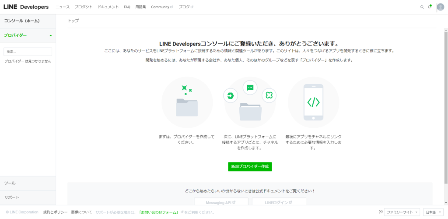Open the ドキュメント menu item
Image resolution: width=448 pixels, height=219 pixels.
(108, 7)
